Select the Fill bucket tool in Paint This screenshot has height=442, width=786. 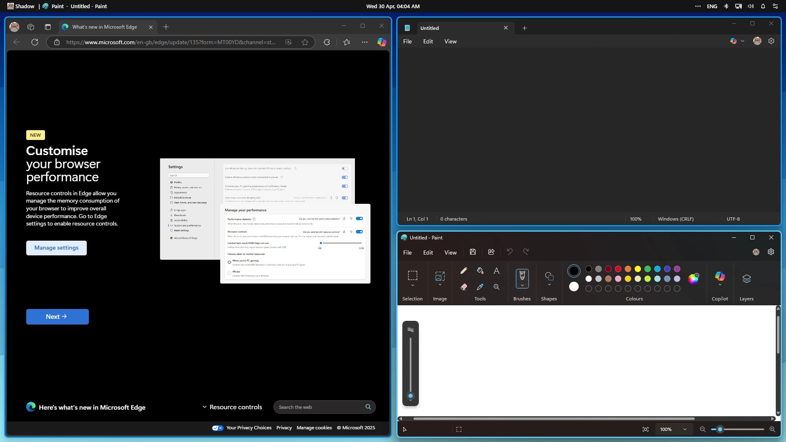click(480, 271)
